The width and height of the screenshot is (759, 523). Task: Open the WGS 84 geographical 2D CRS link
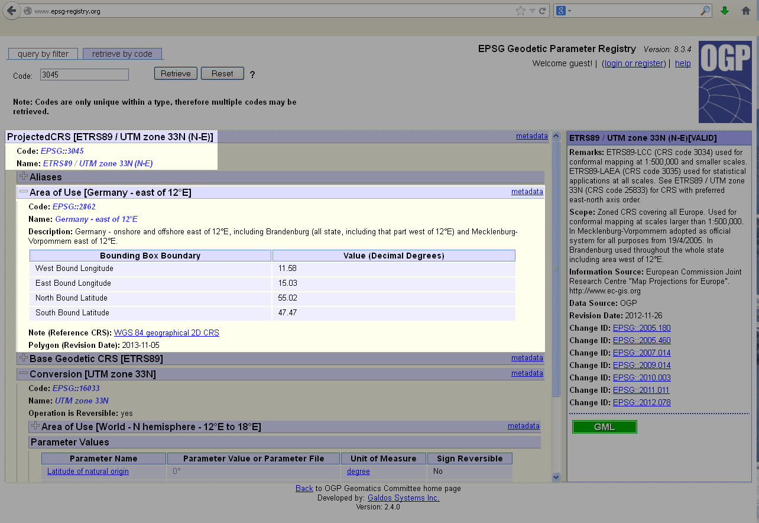pyautogui.click(x=166, y=333)
